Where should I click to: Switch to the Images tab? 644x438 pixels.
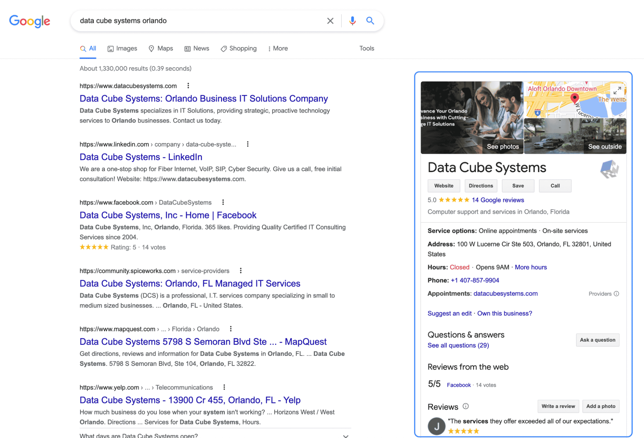[x=122, y=48]
